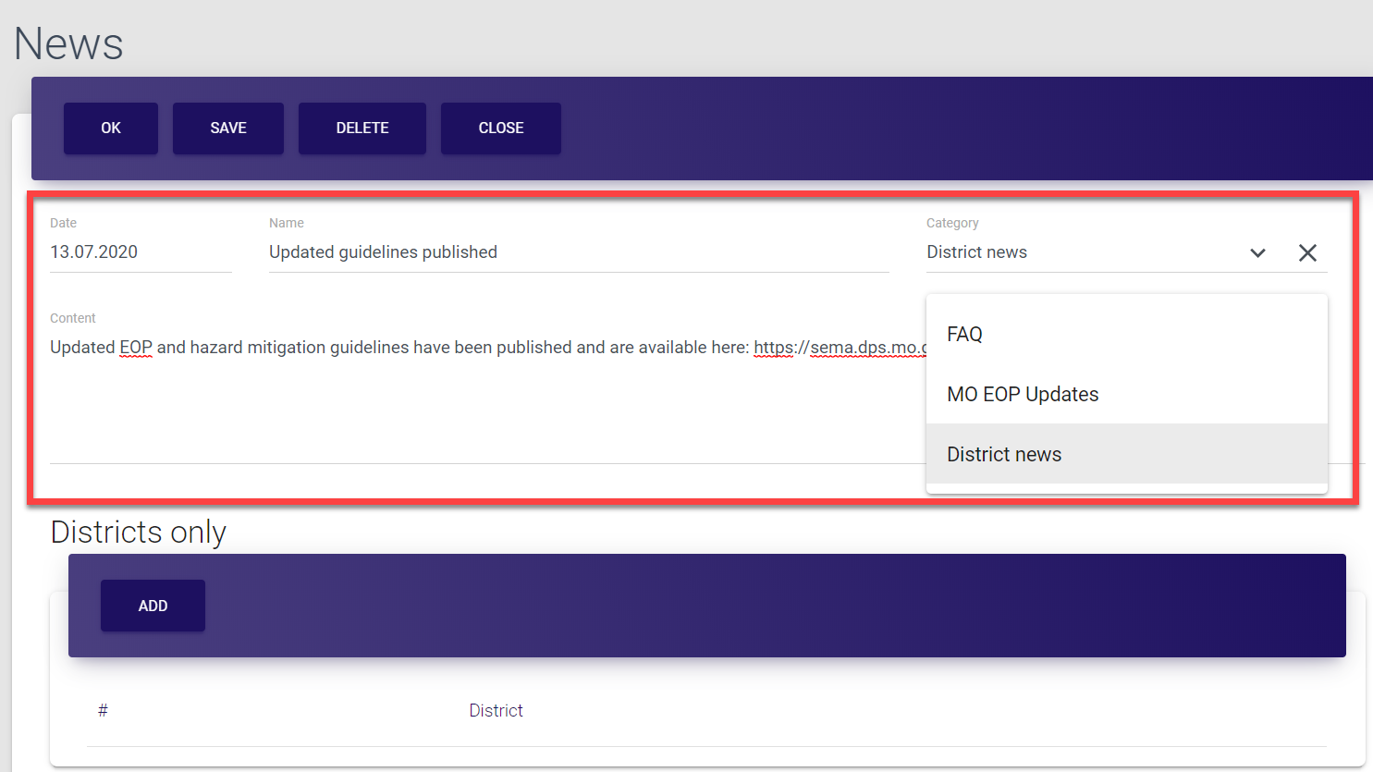Delete this news item
The height and width of the screenshot is (772, 1373).
(362, 129)
